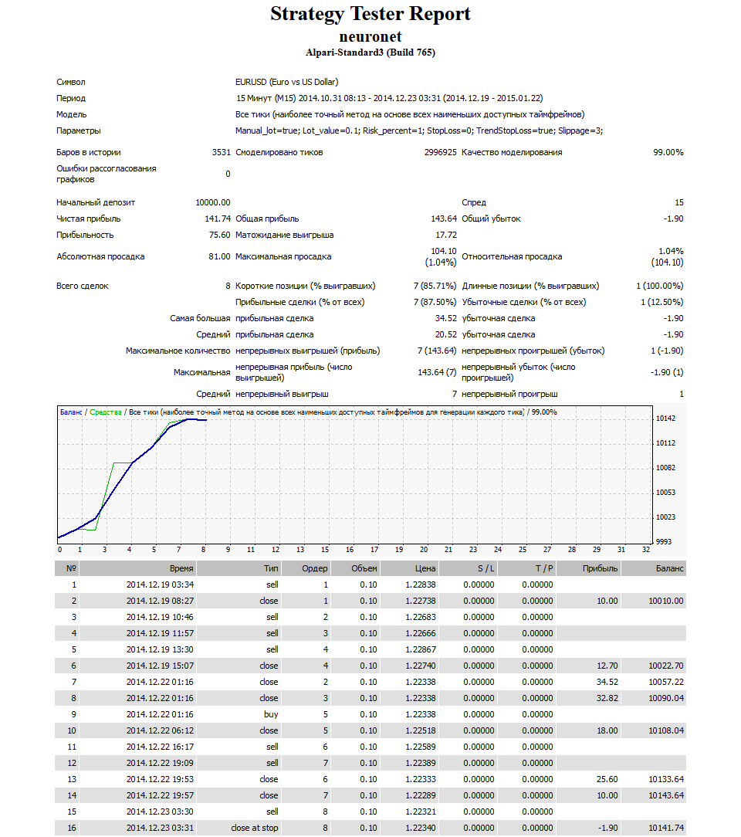Select absolute drawdown value 81.00
The height and width of the screenshot is (837, 741).
(219, 257)
